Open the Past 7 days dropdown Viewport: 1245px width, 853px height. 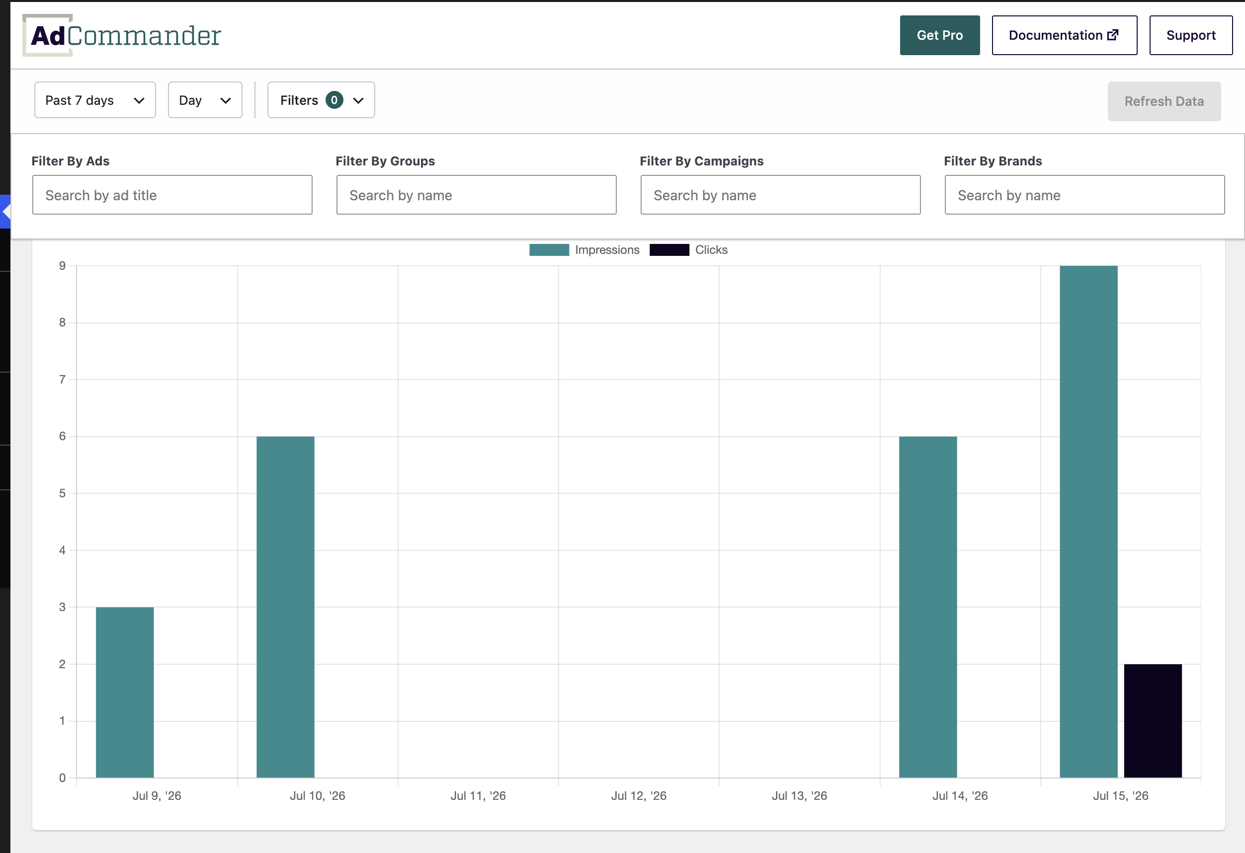point(95,100)
